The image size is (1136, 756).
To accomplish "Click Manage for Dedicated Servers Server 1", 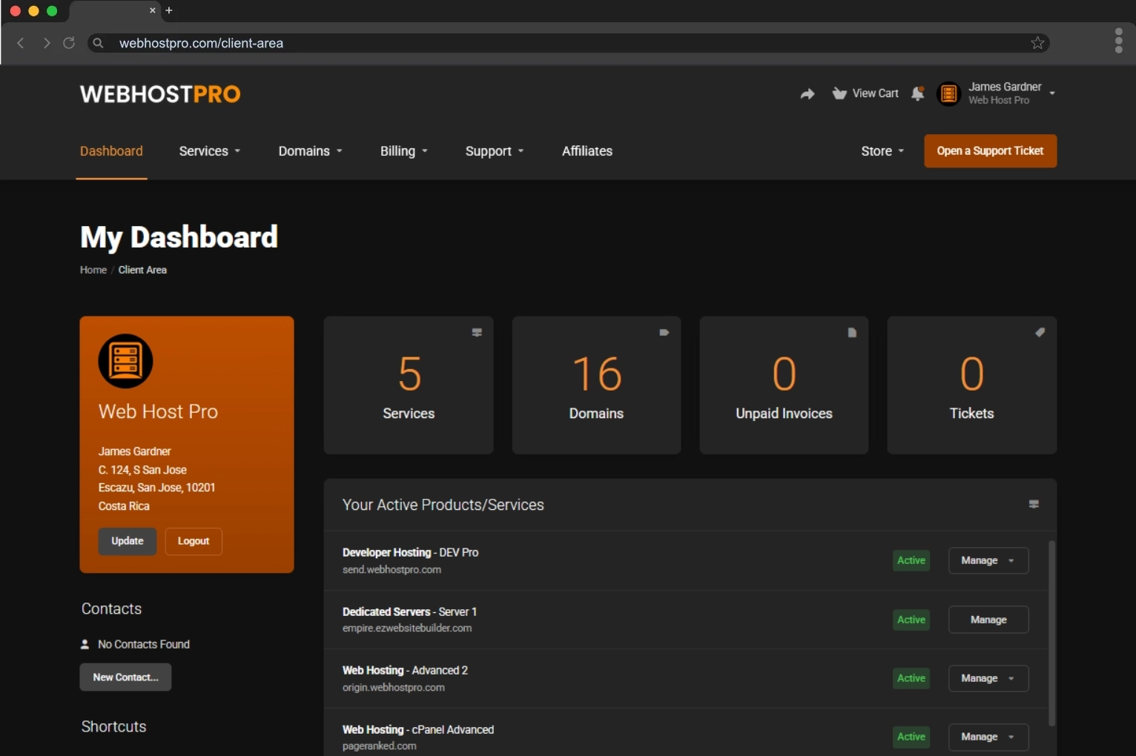I will 988,620.
